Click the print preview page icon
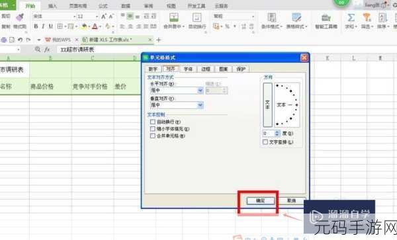 click(x=12, y=40)
